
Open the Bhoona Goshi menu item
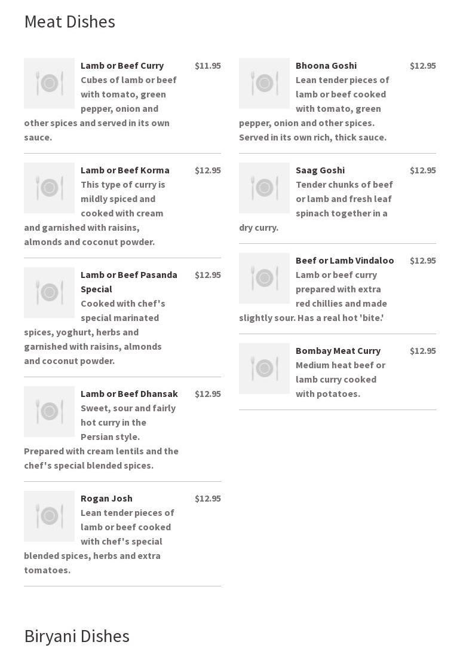(x=326, y=65)
